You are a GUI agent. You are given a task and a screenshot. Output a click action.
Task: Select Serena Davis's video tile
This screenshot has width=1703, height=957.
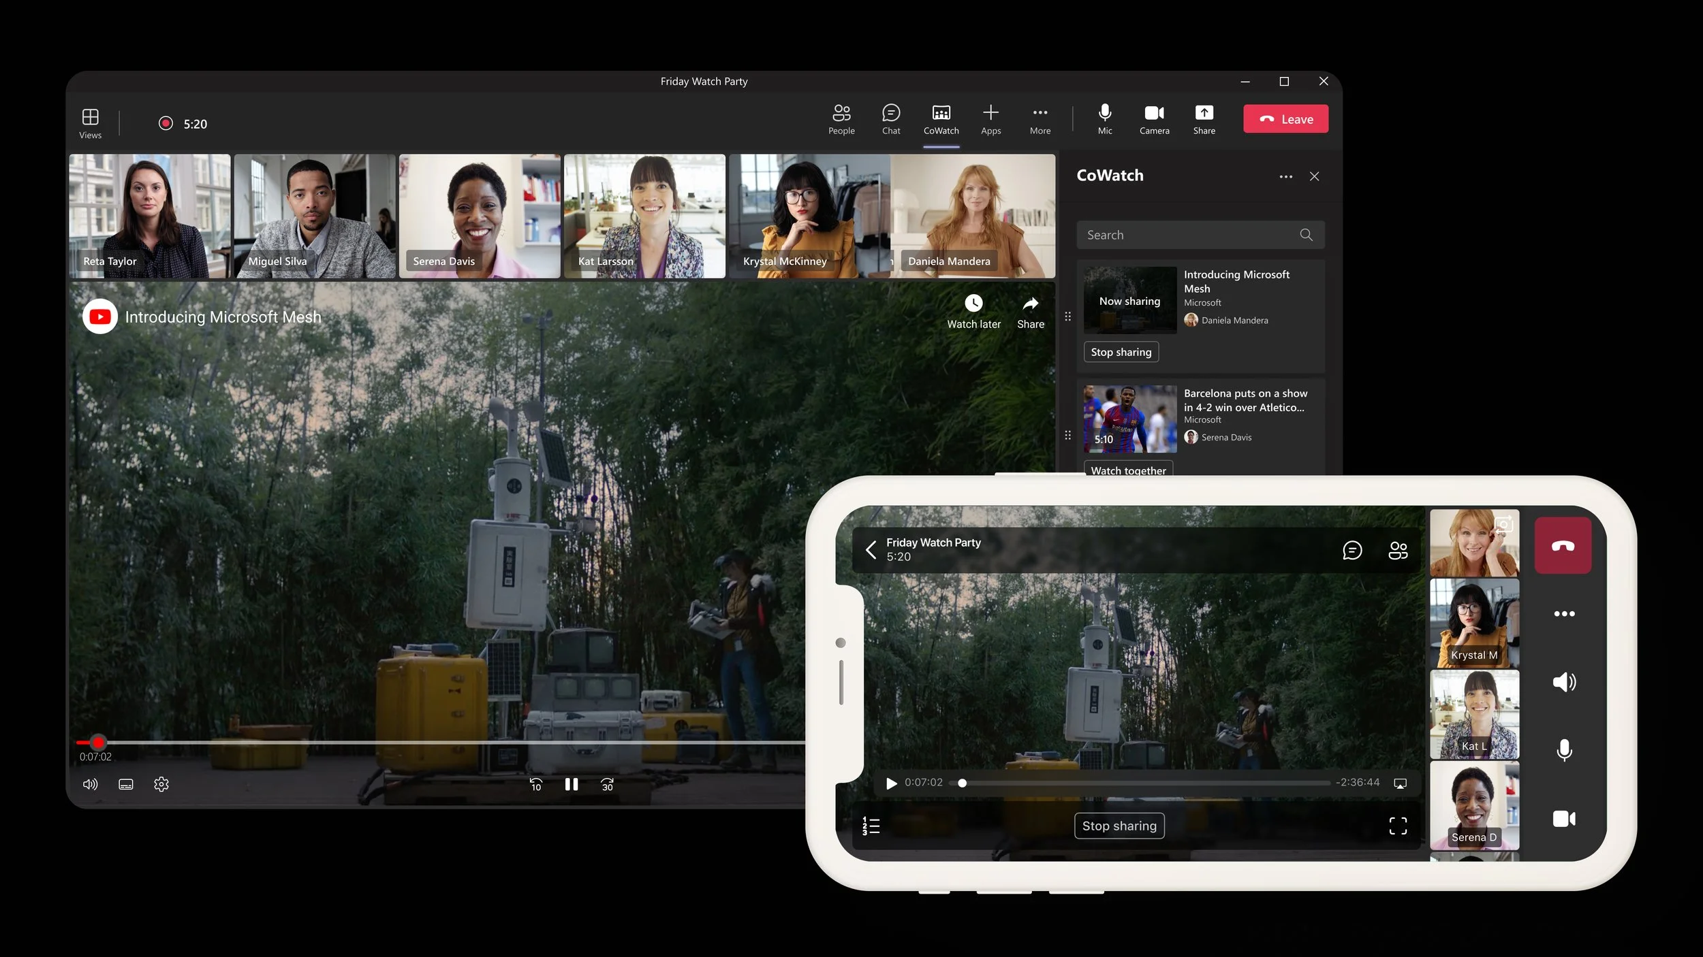(480, 216)
